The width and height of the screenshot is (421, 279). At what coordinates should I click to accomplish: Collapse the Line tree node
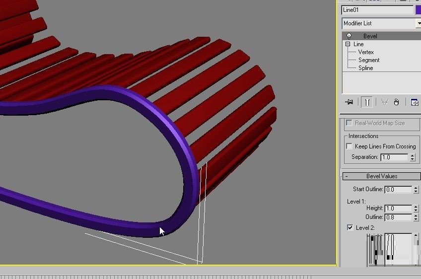tap(348, 44)
